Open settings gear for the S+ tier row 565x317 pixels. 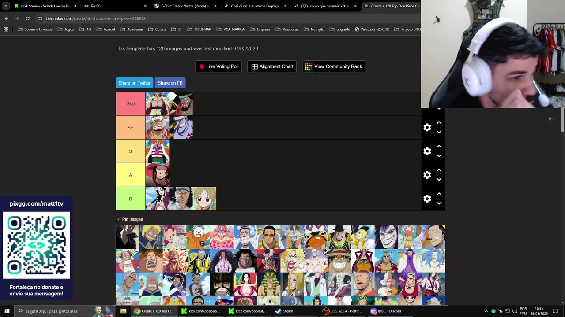[x=427, y=127]
